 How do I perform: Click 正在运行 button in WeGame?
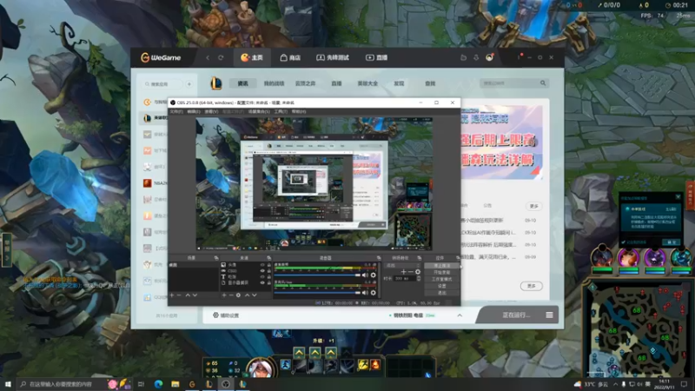click(x=516, y=315)
